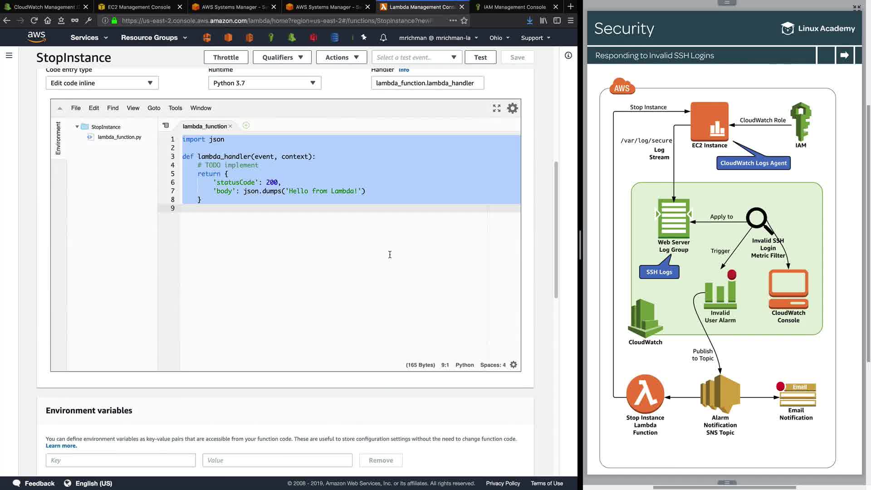The image size is (871, 490).
Task: Click the slide next arrow icon
Action: coord(844,55)
